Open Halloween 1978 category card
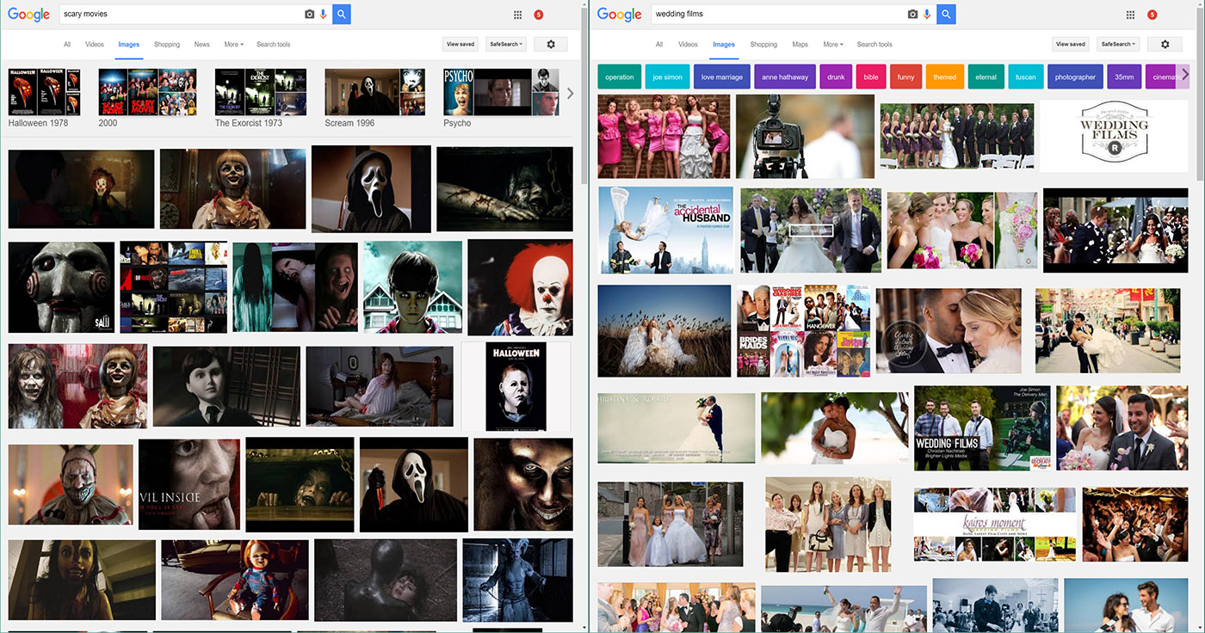This screenshot has width=1205, height=633. pyautogui.click(x=44, y=98)
